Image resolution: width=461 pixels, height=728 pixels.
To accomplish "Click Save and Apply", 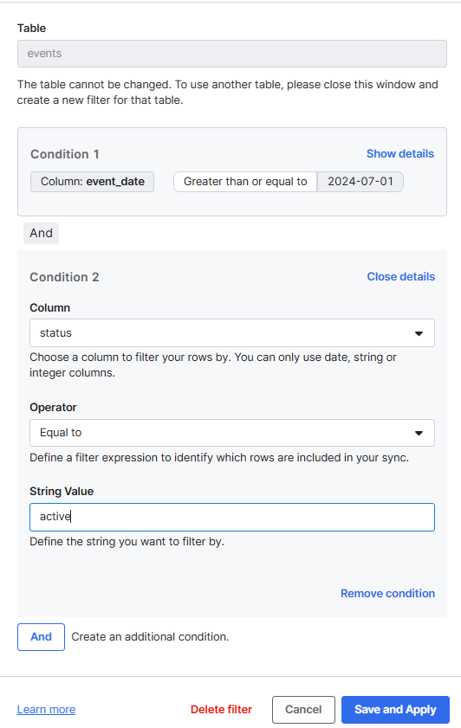I will point(395,710).
